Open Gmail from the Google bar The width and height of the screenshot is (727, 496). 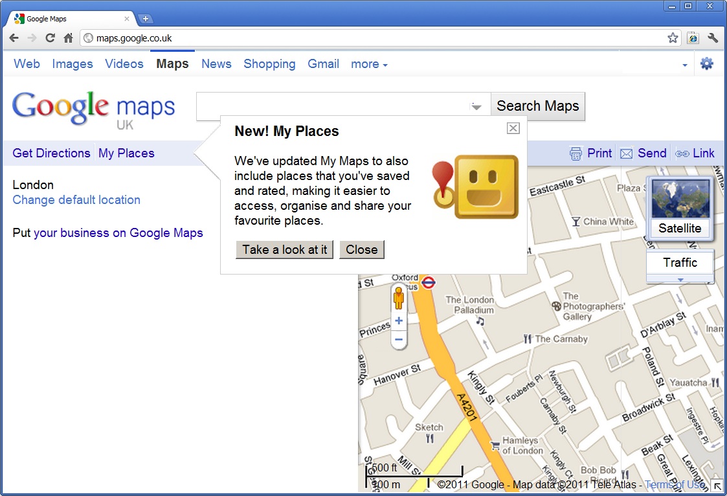tap(323, 64)
